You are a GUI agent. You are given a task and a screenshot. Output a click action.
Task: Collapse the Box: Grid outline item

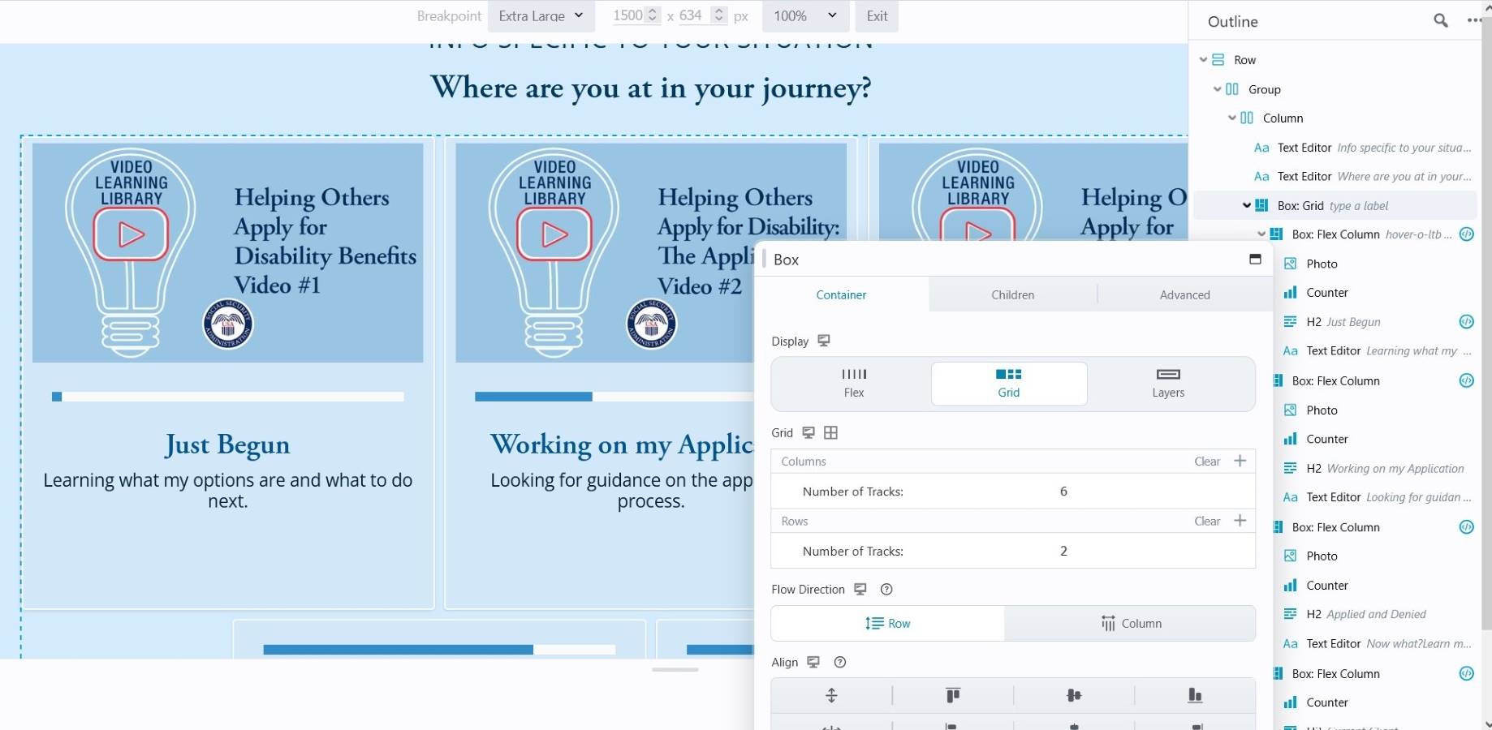1246,206
